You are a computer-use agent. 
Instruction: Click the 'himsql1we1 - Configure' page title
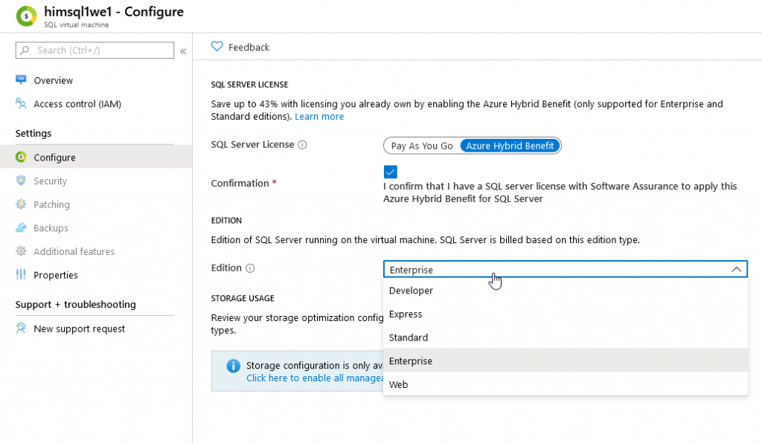(114, 12)
